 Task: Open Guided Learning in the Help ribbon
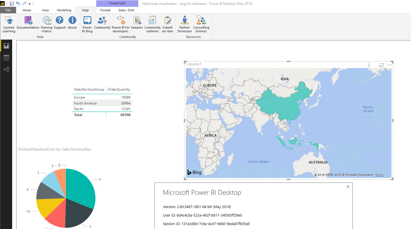tap(9, 24)
